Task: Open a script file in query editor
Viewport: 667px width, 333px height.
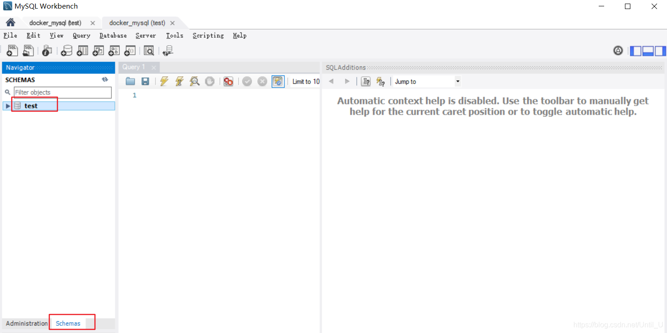Action: coord(130,81)
